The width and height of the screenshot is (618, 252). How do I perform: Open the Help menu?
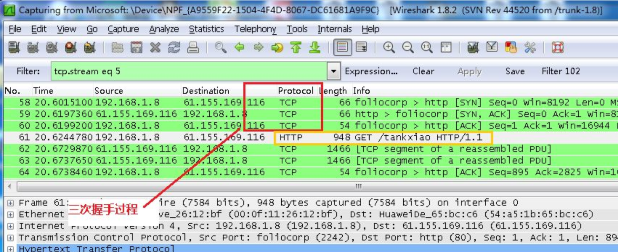pyautogui.click(x=370, y=29)
